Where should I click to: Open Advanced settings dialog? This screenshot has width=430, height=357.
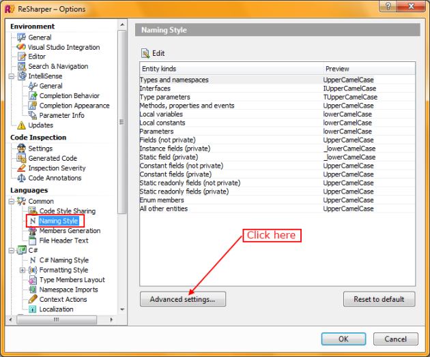[183, 299]
